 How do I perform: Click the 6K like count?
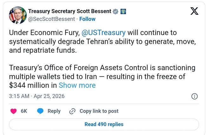click(24, 111)
